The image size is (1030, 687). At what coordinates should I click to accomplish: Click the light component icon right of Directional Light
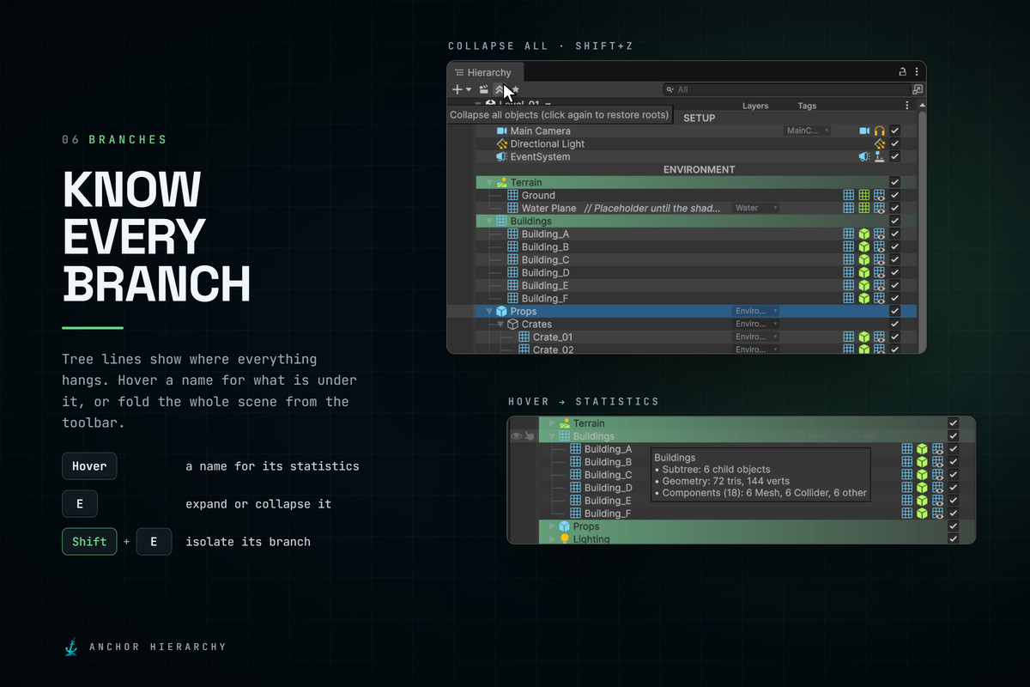coord(879,144)
